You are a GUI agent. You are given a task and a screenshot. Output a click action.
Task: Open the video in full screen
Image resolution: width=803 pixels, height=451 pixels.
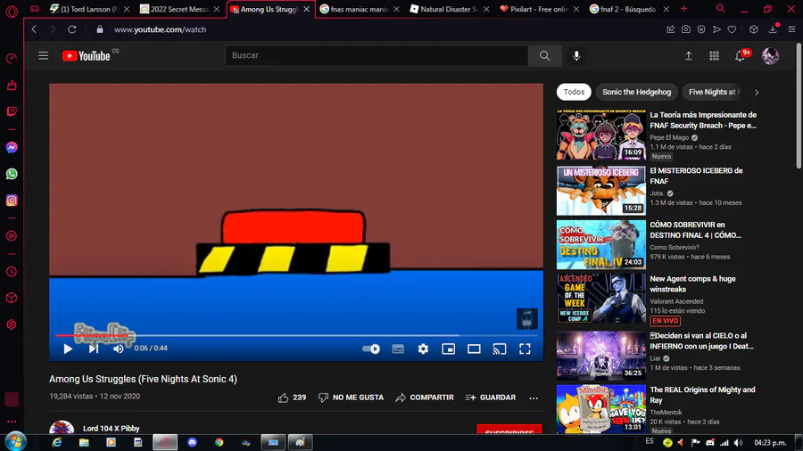[525, 348]
